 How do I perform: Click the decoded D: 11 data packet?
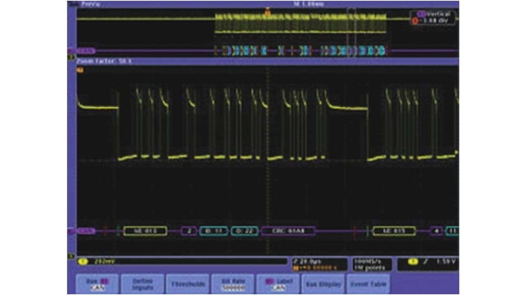(x=213, y=231)
